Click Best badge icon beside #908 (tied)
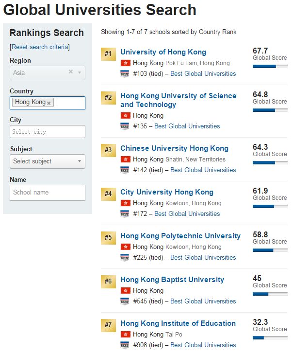 pyautogui.click(x=125, y=345)
